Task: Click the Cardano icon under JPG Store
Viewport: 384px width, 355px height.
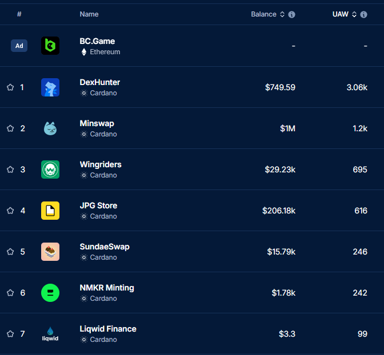Action: (84, 216)
